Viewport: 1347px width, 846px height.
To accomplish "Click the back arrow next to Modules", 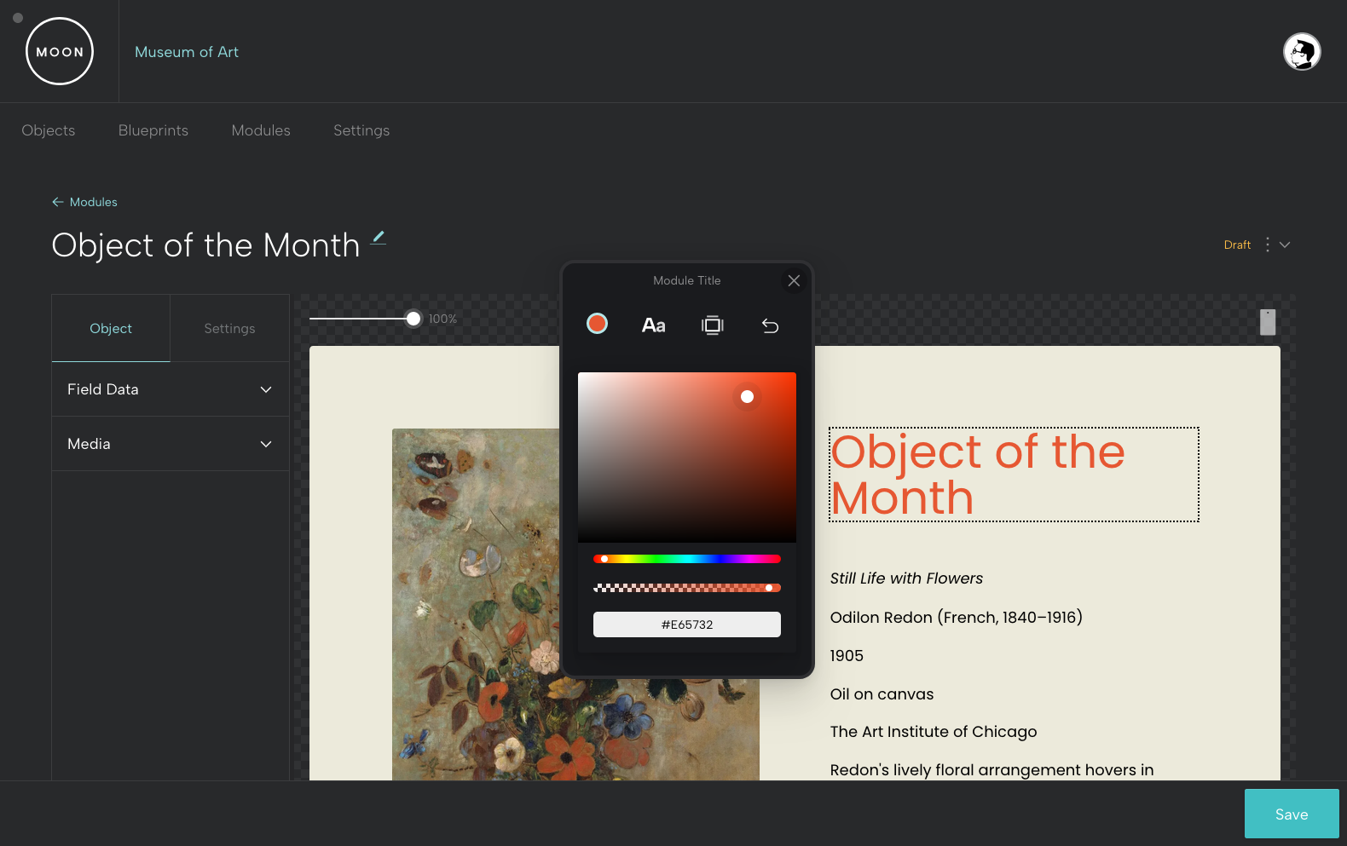I will click(58, 202).
